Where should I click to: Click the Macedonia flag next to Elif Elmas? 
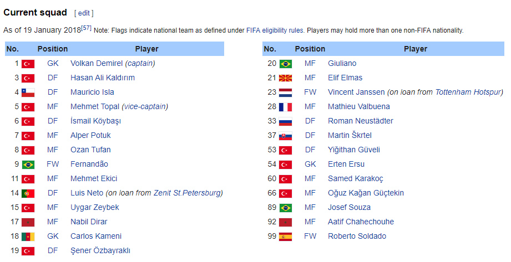285,78
